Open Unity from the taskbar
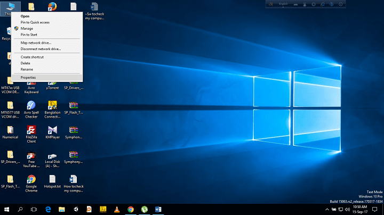This screenshot has width=384, height=215. pos(76,209)
